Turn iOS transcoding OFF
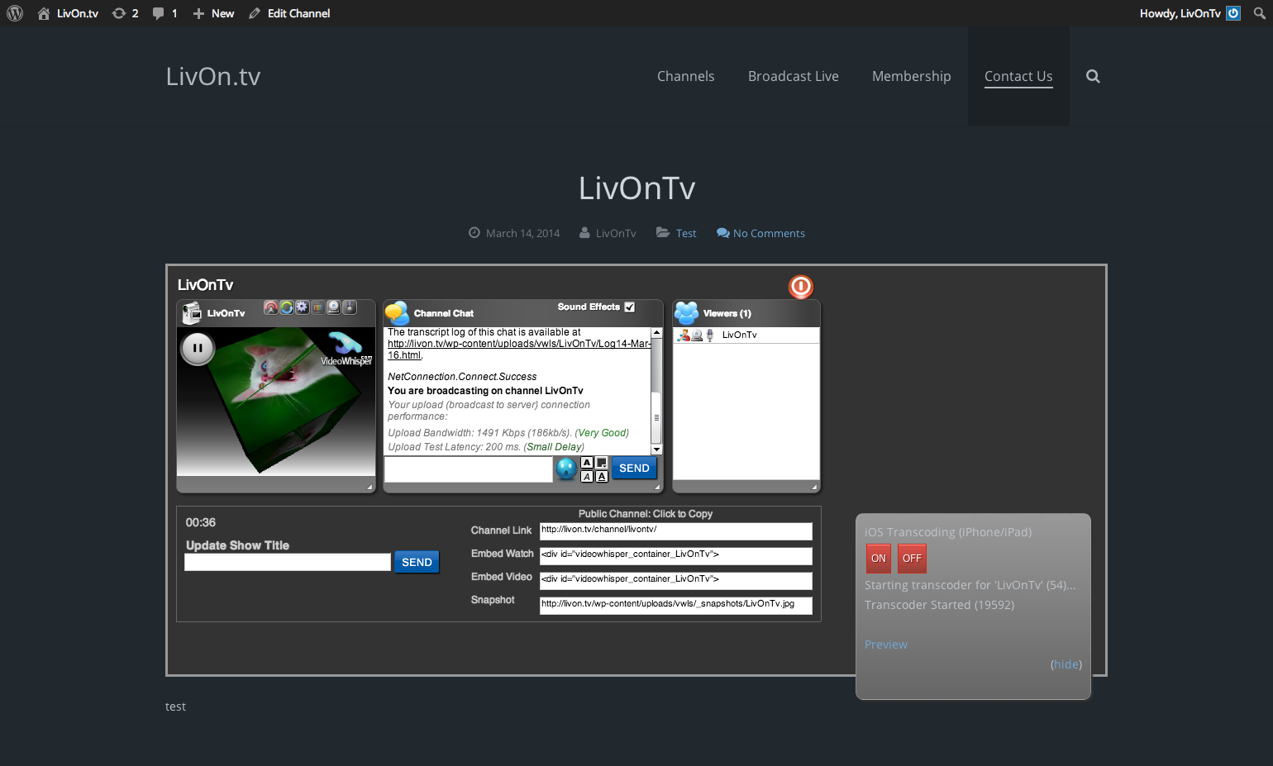 (912, 559)
